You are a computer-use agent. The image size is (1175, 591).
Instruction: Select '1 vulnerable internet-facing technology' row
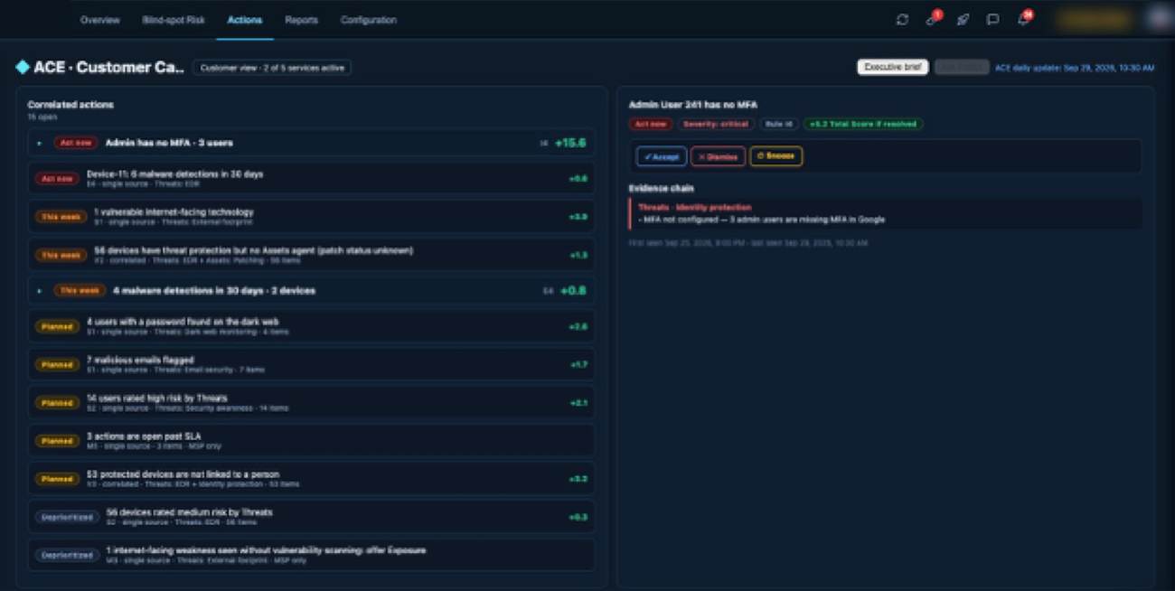point(311,216)
